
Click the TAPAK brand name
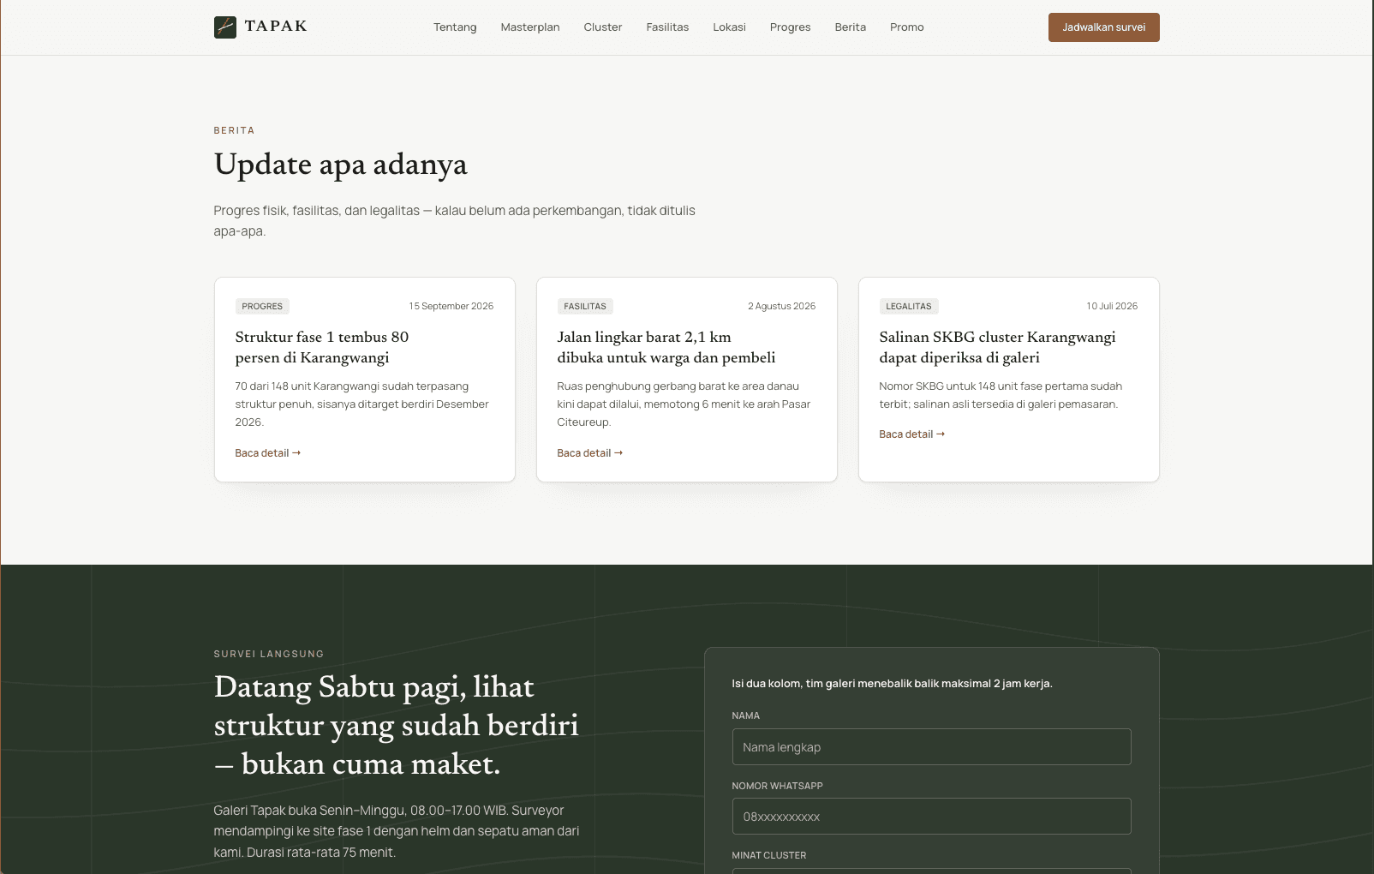[x=276, y=27]
